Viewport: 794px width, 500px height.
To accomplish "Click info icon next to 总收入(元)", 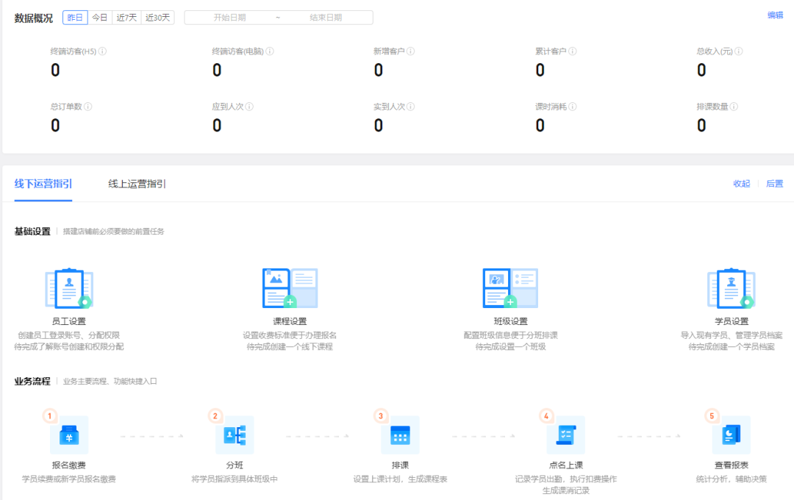I will tap(738, 51).
